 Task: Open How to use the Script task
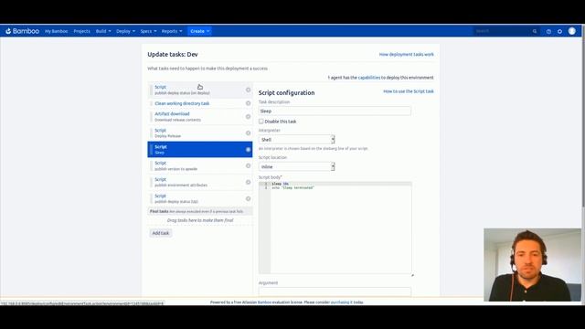[409, 91]
